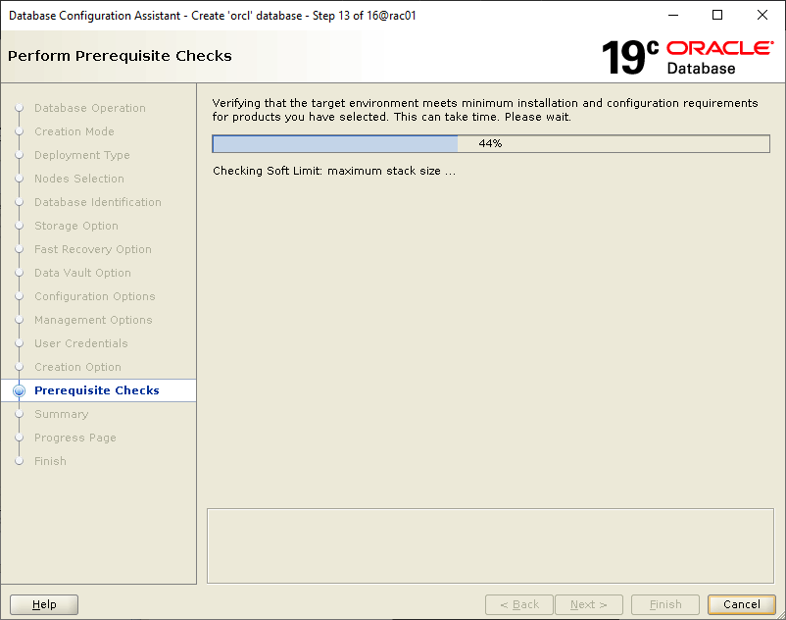Screen dimensions: 786x620
Task: Click the Oracle 19c Database logo
Action: pos(687,57)
